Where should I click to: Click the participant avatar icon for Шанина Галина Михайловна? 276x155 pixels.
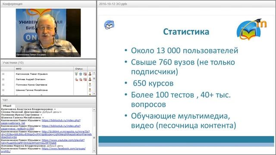pos(90,90)
